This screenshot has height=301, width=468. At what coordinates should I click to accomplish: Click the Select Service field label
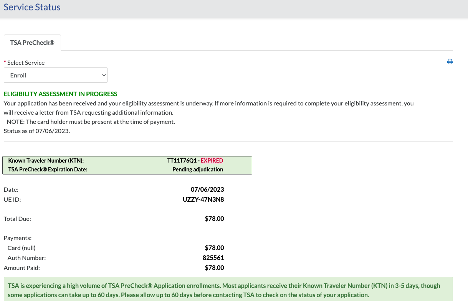26,63
